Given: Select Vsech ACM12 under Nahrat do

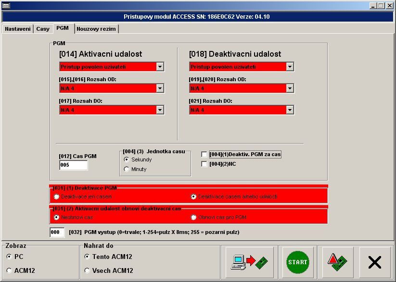Looking at the screenshot, I should click(x=88, y=270).
